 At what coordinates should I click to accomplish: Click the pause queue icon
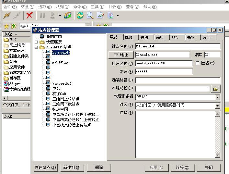(42, 15)
